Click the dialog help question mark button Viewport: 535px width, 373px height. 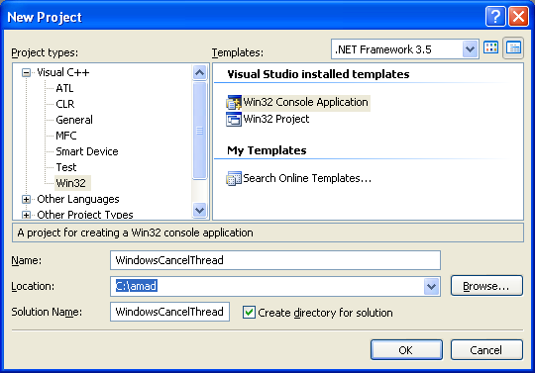[495, 16]
